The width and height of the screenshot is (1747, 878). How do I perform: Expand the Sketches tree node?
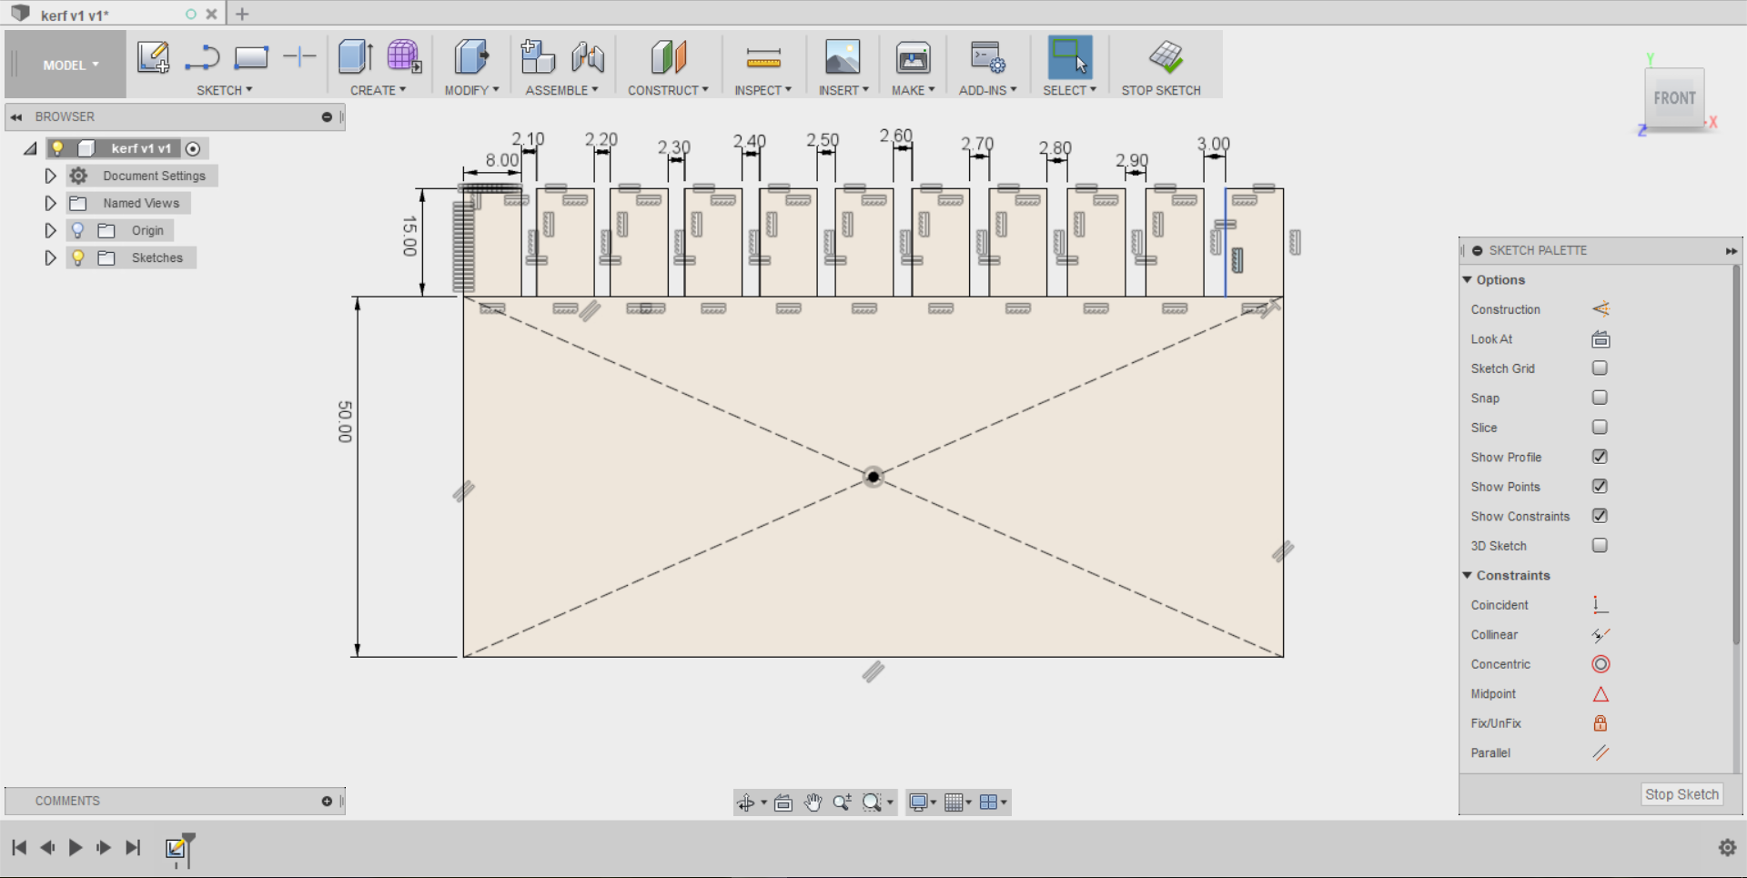(51, 257)
